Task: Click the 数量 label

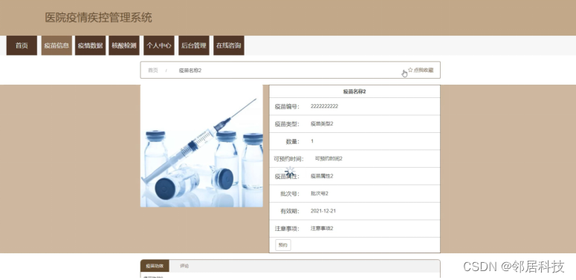Action: pos(293,142)
